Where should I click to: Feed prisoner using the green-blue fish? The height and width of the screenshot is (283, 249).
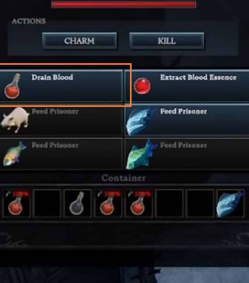(187, 154)
